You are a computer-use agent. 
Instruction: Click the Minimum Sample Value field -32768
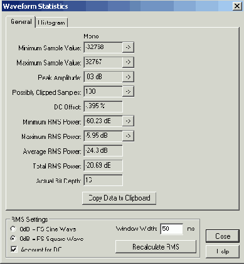[x=103, y=47]
